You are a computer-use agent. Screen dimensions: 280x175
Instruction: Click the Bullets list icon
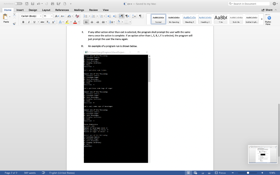[86, 16]
